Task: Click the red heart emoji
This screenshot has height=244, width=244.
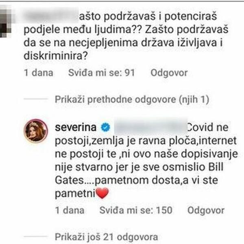Action: 102,193
